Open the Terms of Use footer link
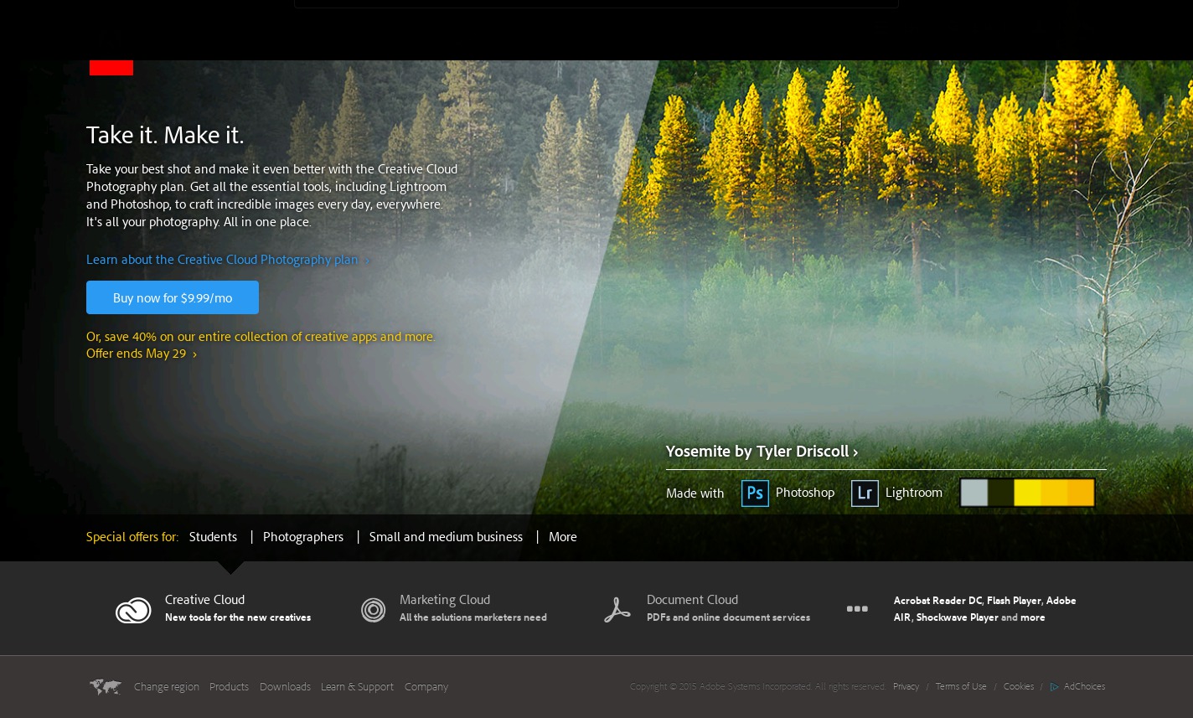 coord(960,687)
